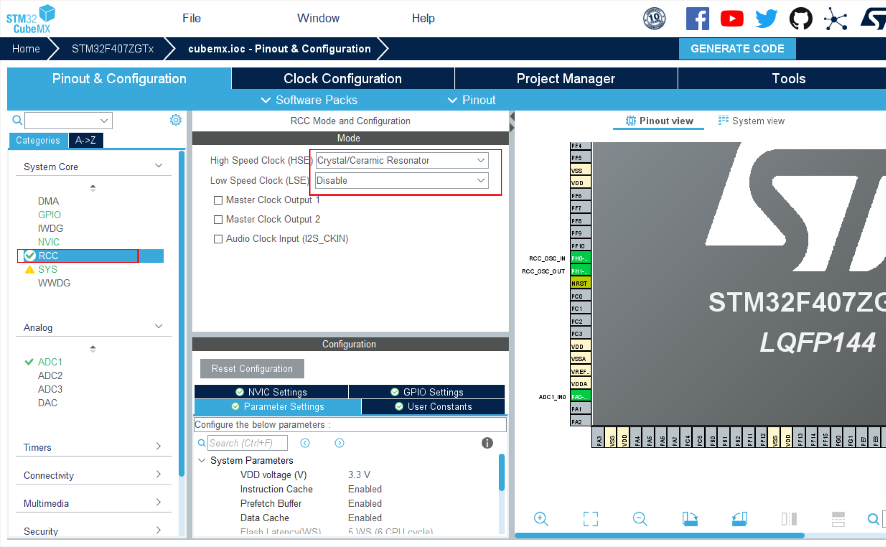This screenshot has height=547, width=886.
Task: Click the ST community network icon
Action: coord(835,20)
